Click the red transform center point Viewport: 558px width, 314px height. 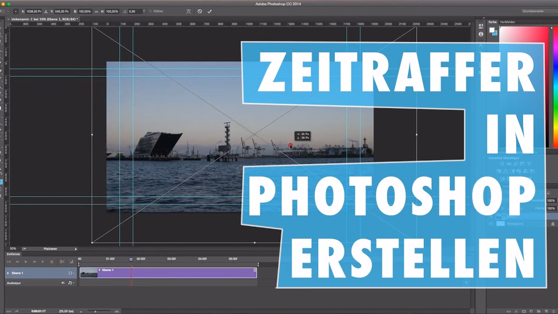290,145
